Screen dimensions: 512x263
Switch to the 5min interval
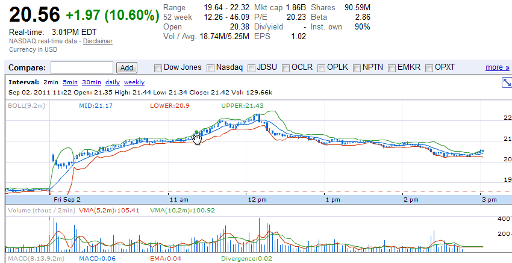(70, 82)
